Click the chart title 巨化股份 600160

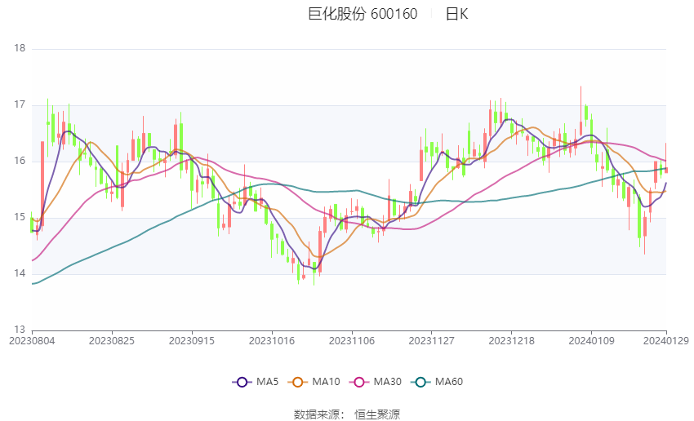pyautogui.click(x=363, y=14)
